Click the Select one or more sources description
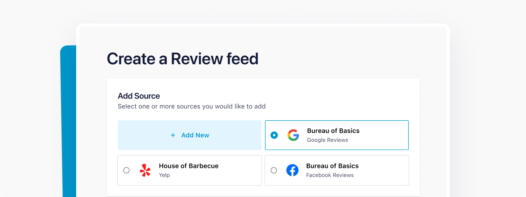The image size is (526, 197). (x=192, y=107)
